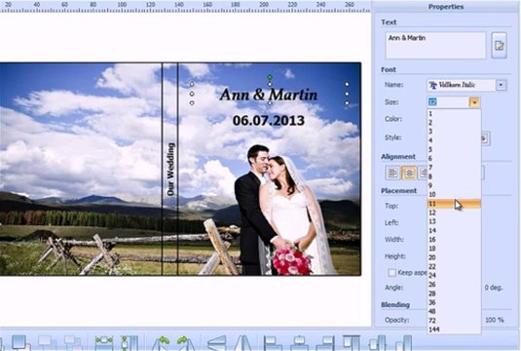Click the Style button icon

pos(485,138)
